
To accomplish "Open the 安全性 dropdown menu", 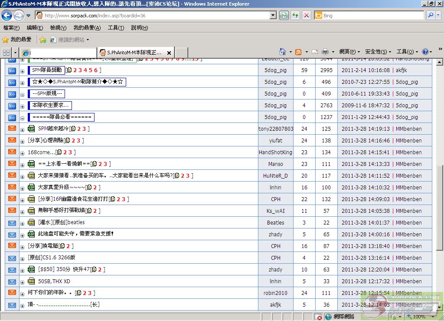I will click(x=378, y=52).
